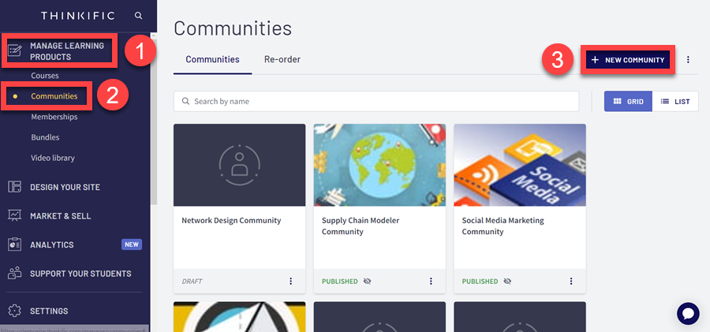The image size is (710, 332).
Task: Open the Video library link
Action: click(x=53, y=158)
